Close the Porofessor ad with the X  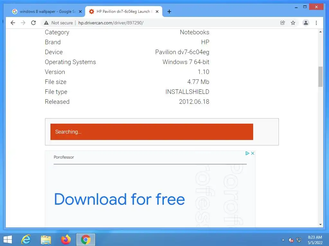tap(253, 153)
